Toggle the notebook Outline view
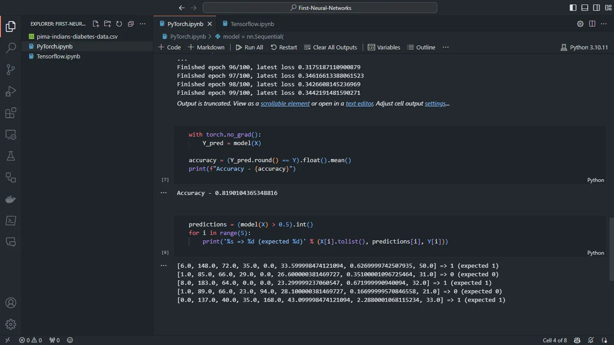This screenshot has height=345, width=614. click(421, 47)
